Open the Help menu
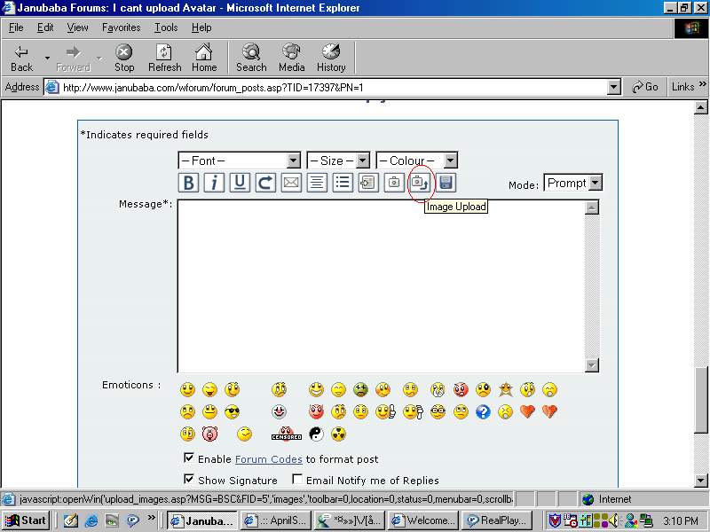 point(201,27)
